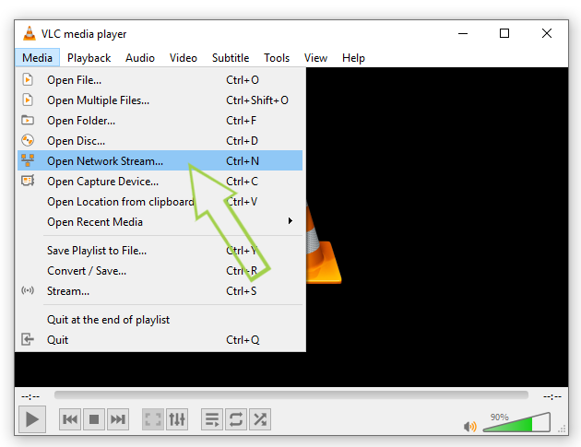Open the Video menu

183,58
